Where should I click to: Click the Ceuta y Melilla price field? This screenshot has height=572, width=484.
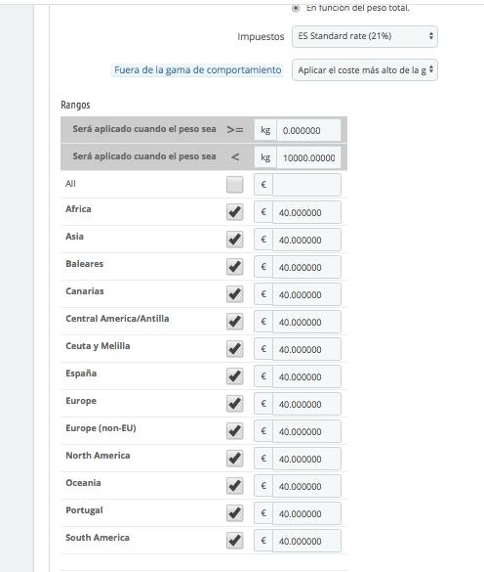[x=306, y=349]
